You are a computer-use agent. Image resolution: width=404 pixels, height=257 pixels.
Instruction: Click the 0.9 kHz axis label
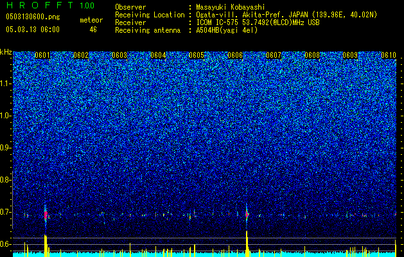6,148
